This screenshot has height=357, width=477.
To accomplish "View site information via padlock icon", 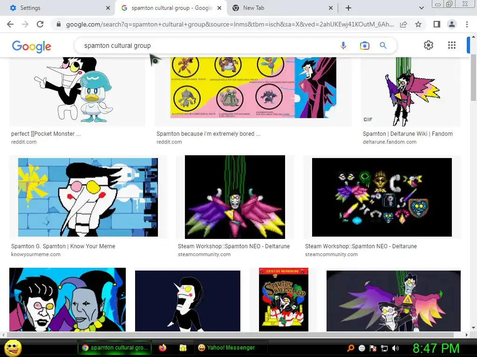I will 59,24.
